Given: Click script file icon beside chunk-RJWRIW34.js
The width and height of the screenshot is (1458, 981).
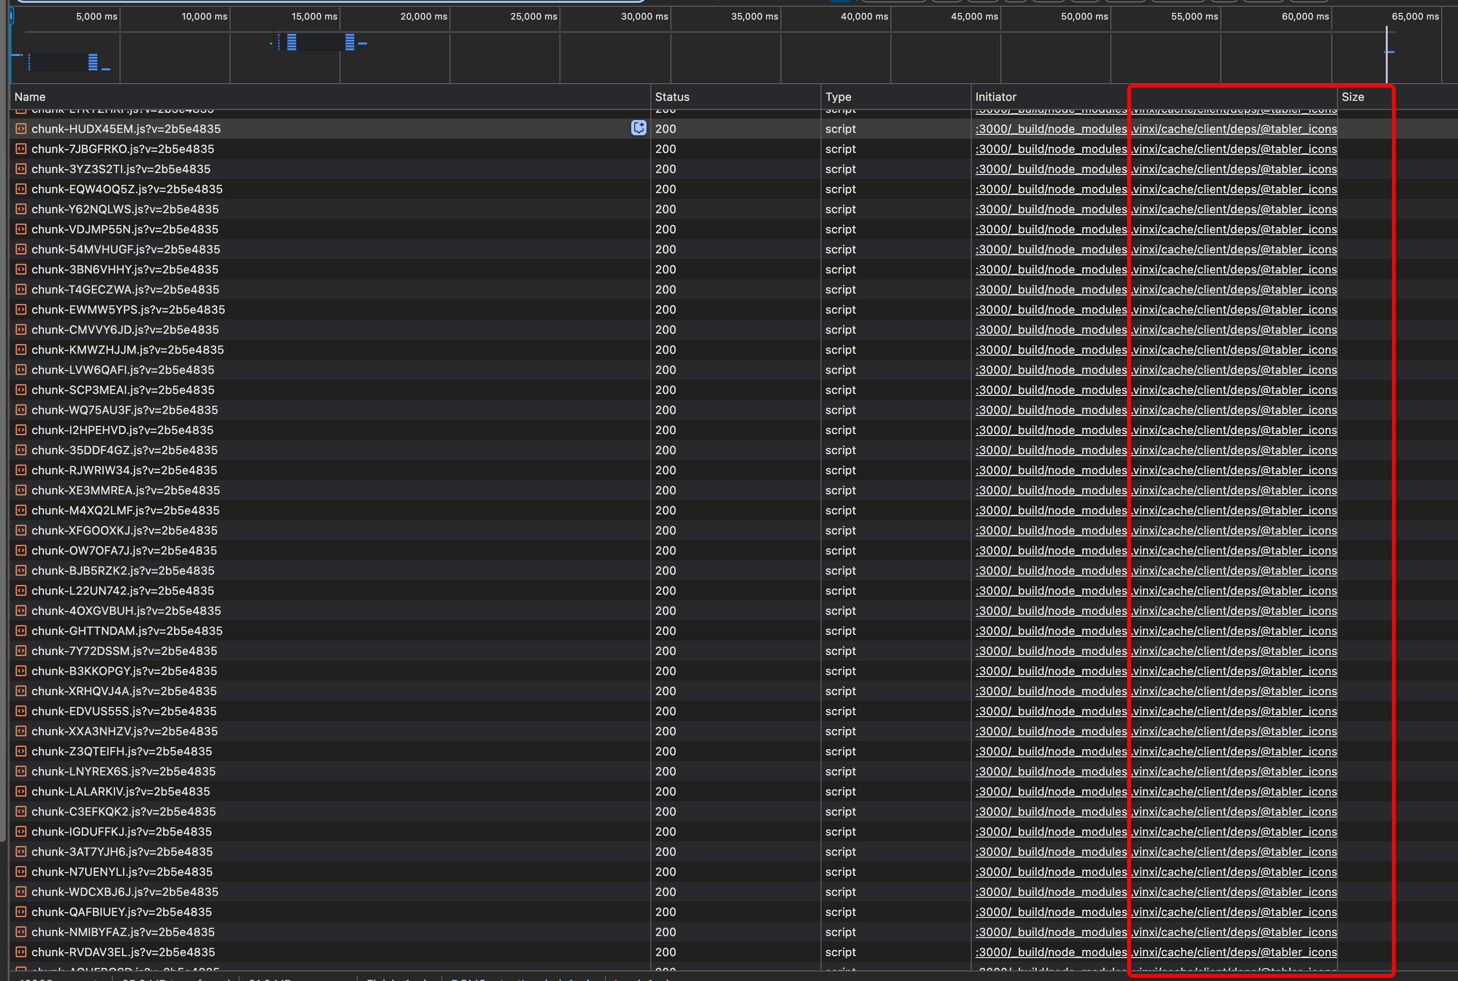Looking at the screenshot, I should coord(21,470).
